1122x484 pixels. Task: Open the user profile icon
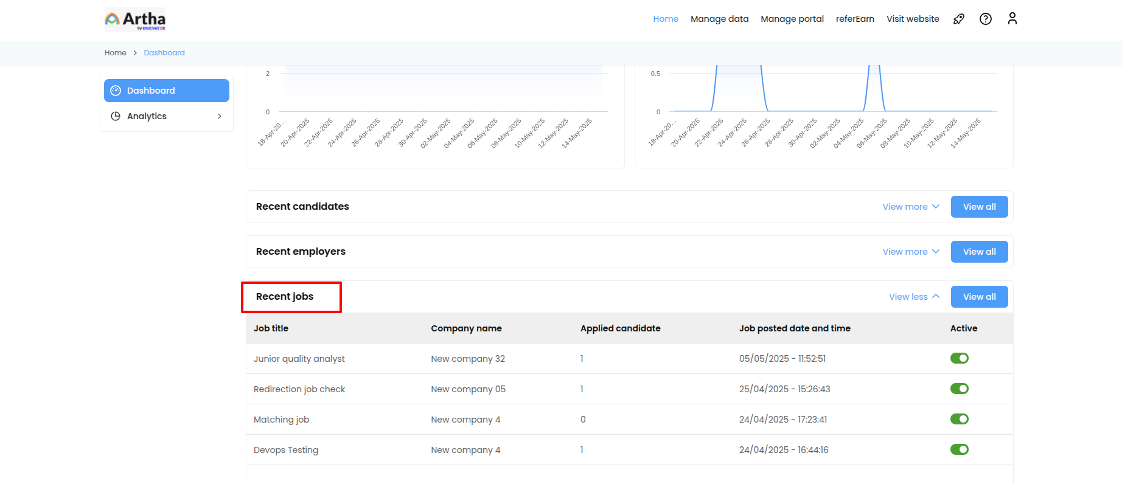point(1012,19)
